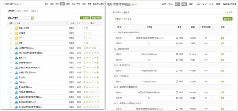Click the preview document icon for 1经络腧穴概论.docx

(84, 48)
